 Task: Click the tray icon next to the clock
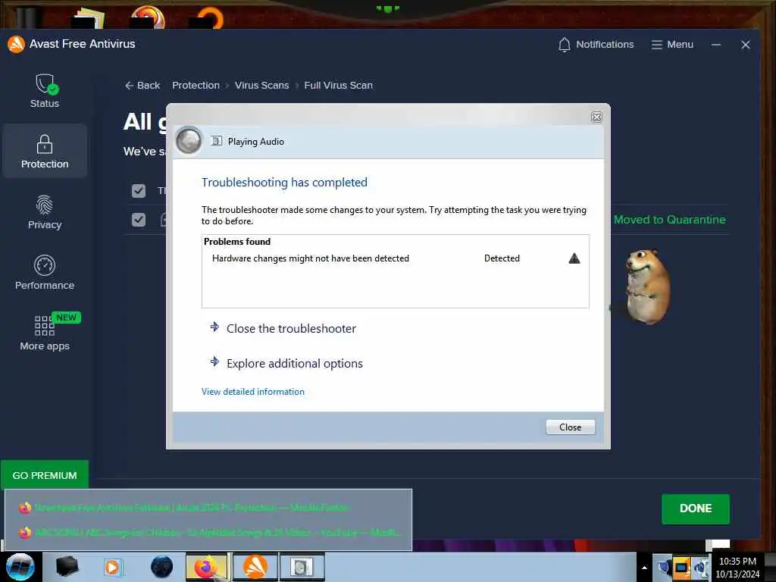pyautogui.click(x=700, y=568)
